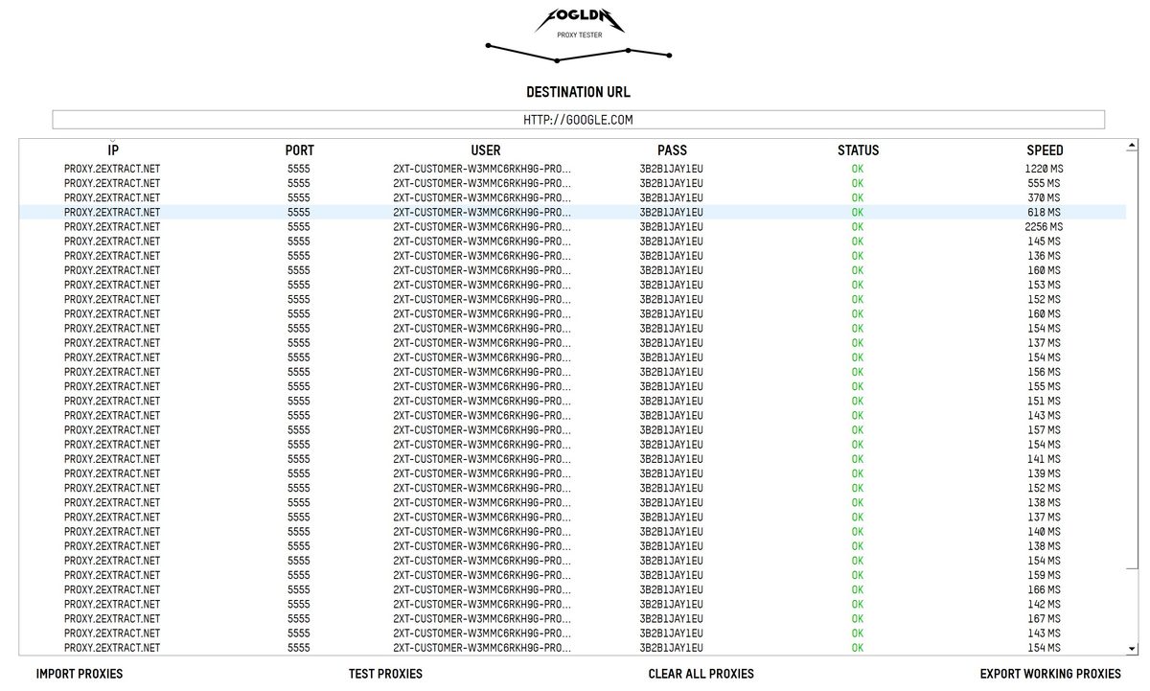This screenshot has width=1150, height=691.
Task: Click the scrollbar up arrow of the proxy list
Action: (1132, 146)
